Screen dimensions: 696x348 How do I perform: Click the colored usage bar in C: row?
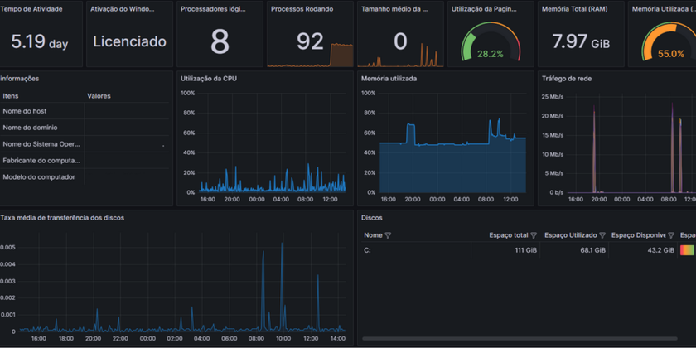point(687,250)
